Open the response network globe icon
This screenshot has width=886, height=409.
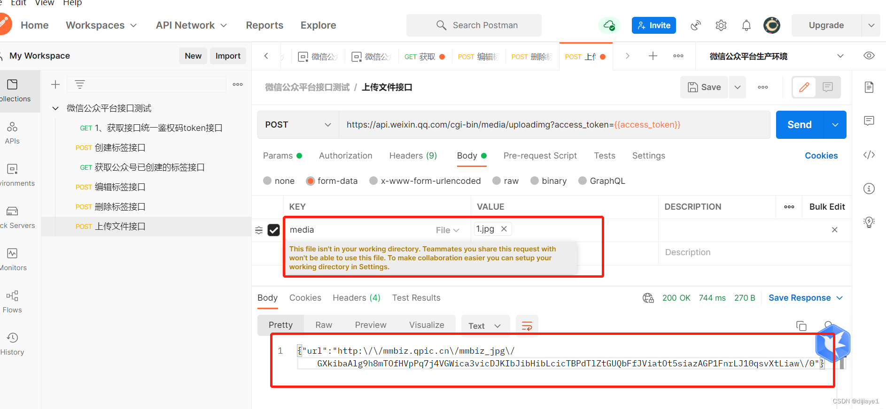coord(648,298)
